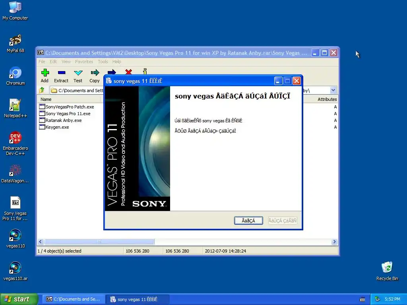Click the taskbar clock showing 5:52 PM
Screen dimensions: 407x305
tap(392, 299)
